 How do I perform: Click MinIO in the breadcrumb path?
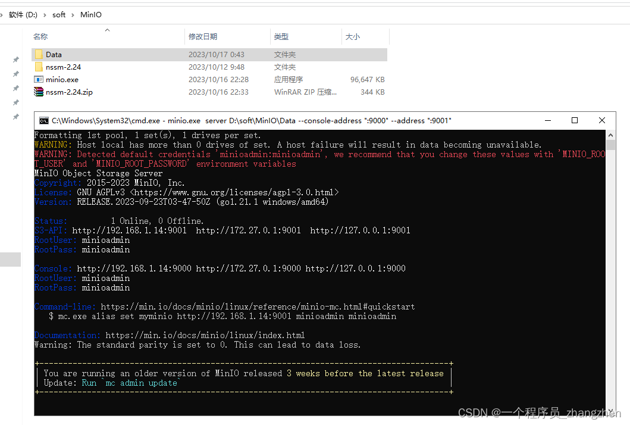tap(91, 15)
